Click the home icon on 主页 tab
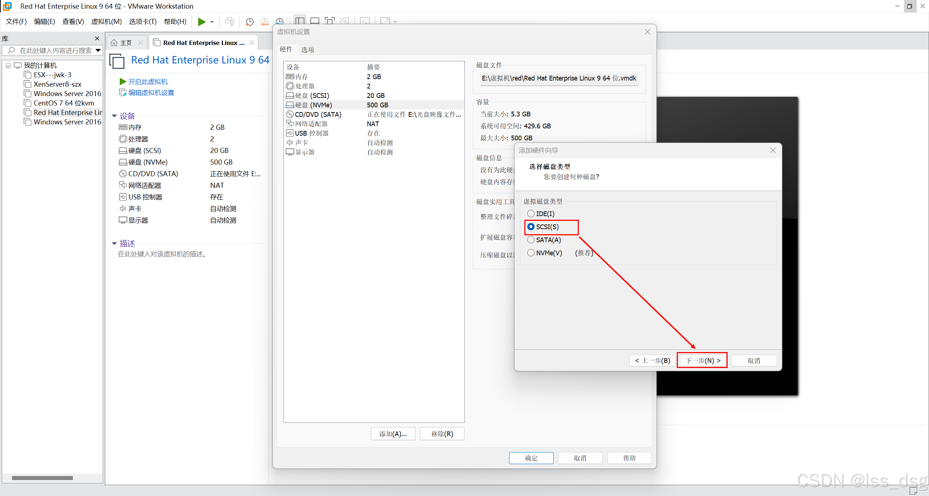 point(114,43)
